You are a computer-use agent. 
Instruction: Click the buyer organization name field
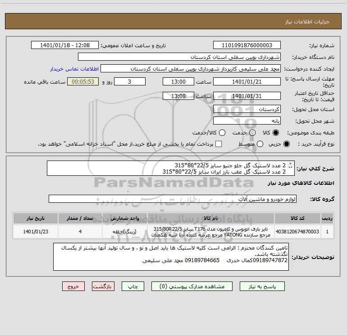coord(179,57)
